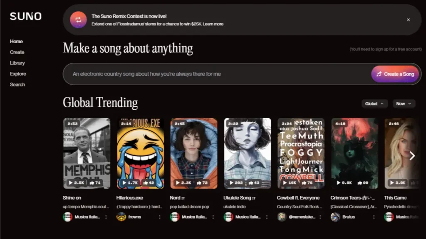Screen dimensions: 426x239
Task: Click the 'pop ballad dream pop' genre tag
Action: pyautogui.click(x=189, y=207)
